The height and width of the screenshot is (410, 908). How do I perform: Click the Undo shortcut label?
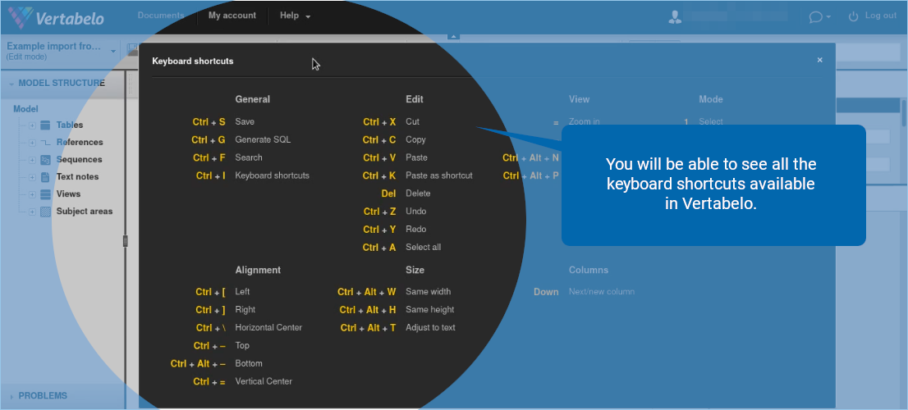tap(415, 212)
